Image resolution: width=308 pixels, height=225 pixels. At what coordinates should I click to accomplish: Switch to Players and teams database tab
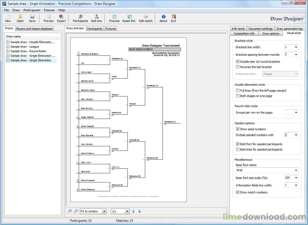point(34,29)
